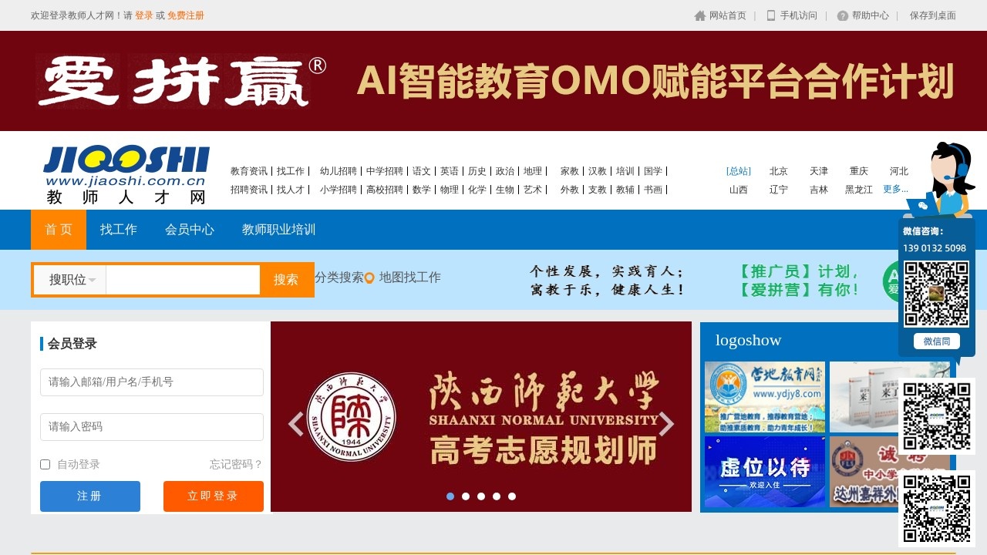Click the carousel next arrow
The image size is (987, 555).
(668, 425)
